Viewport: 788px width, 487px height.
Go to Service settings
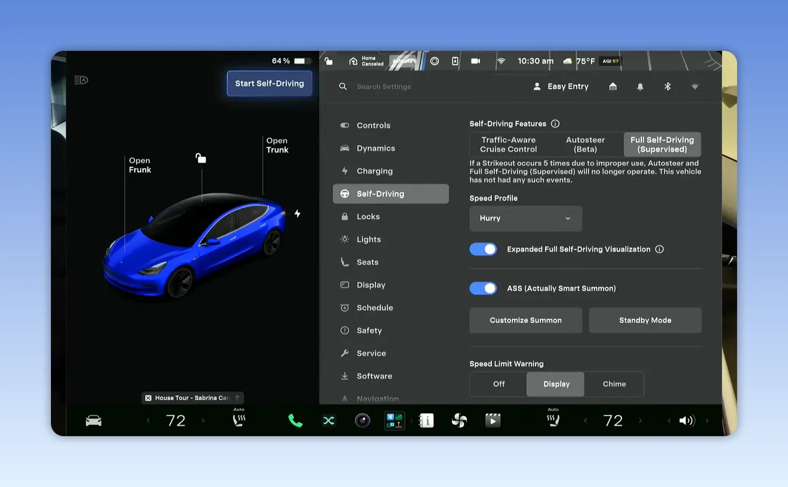click(391, 353)
